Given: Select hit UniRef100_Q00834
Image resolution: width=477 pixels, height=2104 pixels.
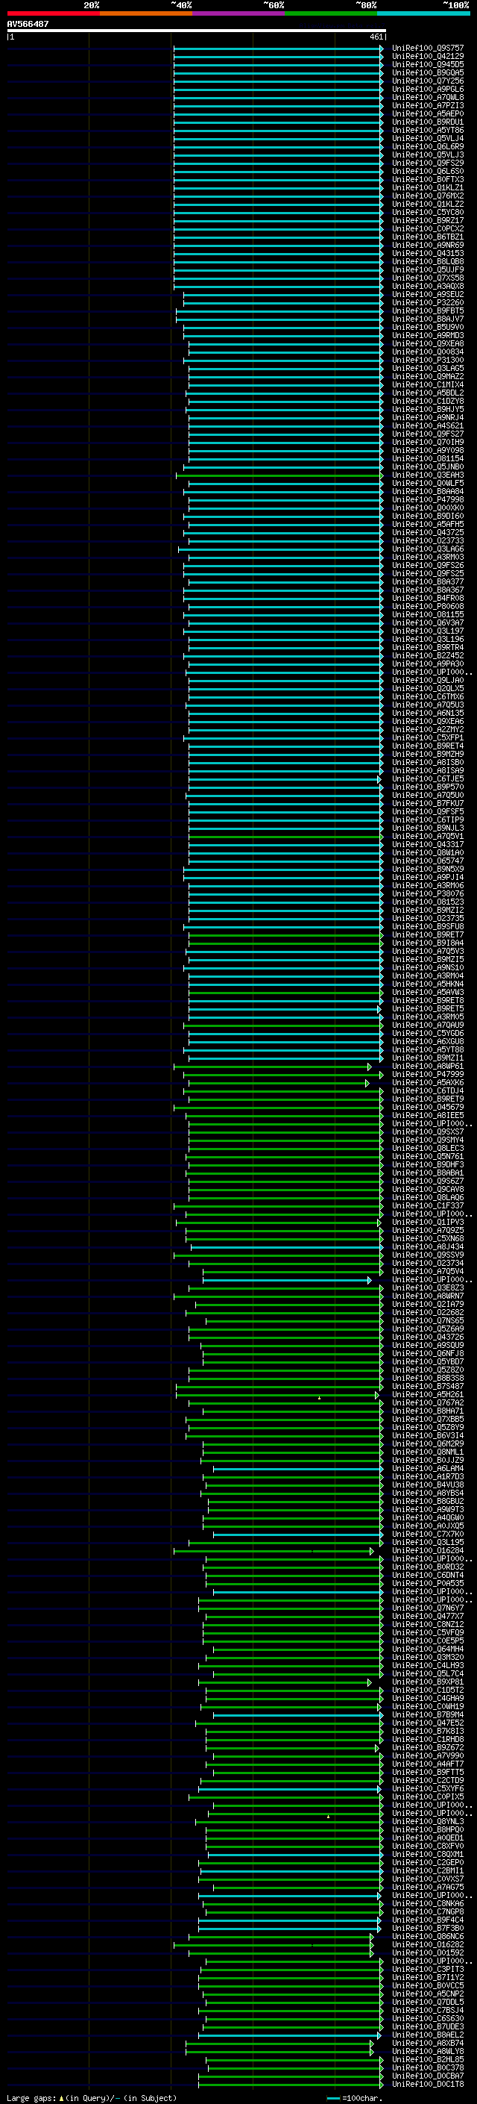Looking at the screenshot, I should 428,352.
